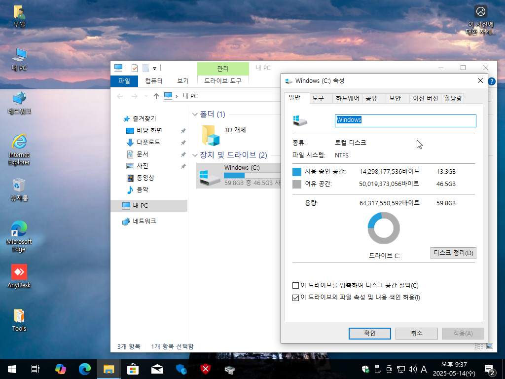This screenshot has height=379, width=505.
Task: Open the recent locations dropdown arrow
Action: tap(146, 96)
